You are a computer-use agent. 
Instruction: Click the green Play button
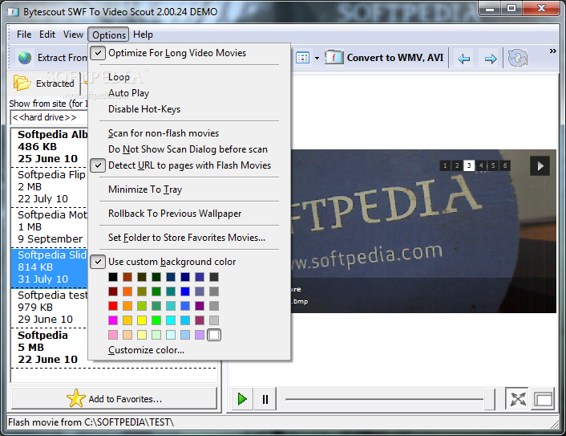pos(242,399)
